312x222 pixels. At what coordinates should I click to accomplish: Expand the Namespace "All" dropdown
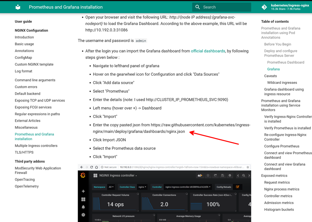click(111, 187)
